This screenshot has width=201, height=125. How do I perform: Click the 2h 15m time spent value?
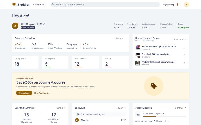pos(131,27)
